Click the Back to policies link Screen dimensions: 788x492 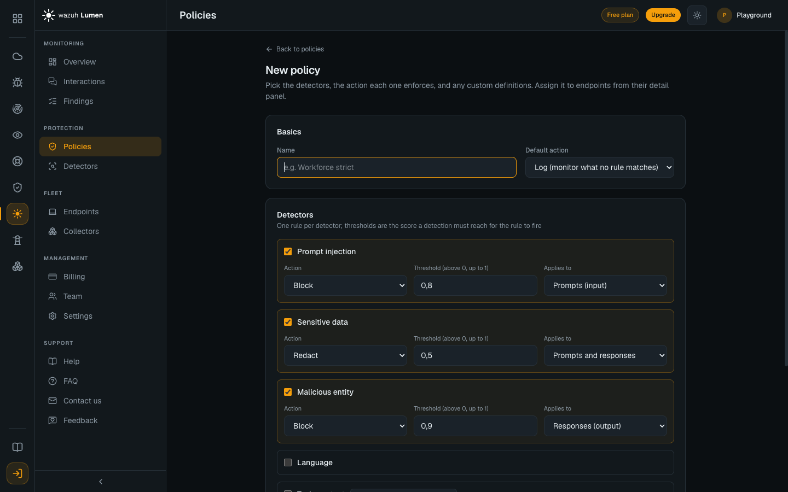click(x=295, y=49)
